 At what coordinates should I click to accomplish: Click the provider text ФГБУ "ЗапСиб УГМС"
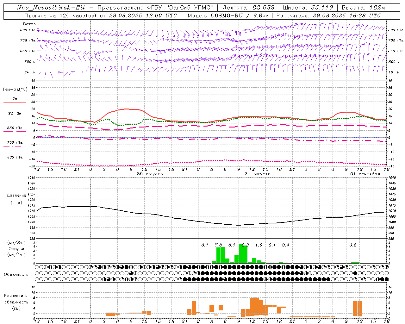(x=180, y=8)
